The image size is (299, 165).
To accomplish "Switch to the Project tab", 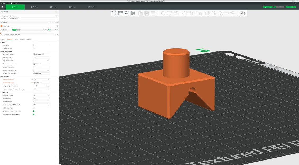I will 72,7.
